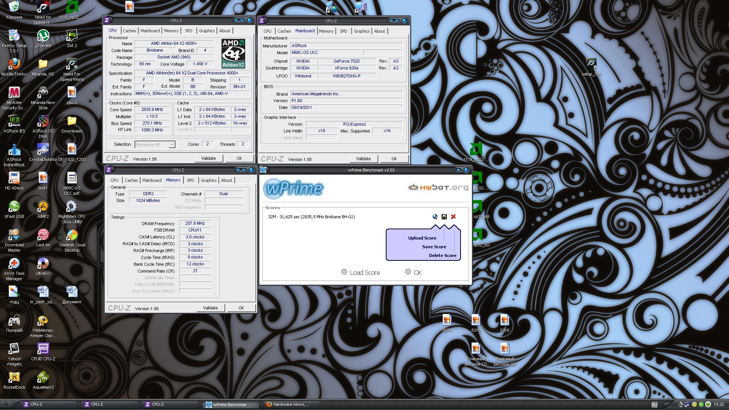Screen dimensions: 729x410
Task: Click the system tray clock 19:20
Action: coord(718,405)
